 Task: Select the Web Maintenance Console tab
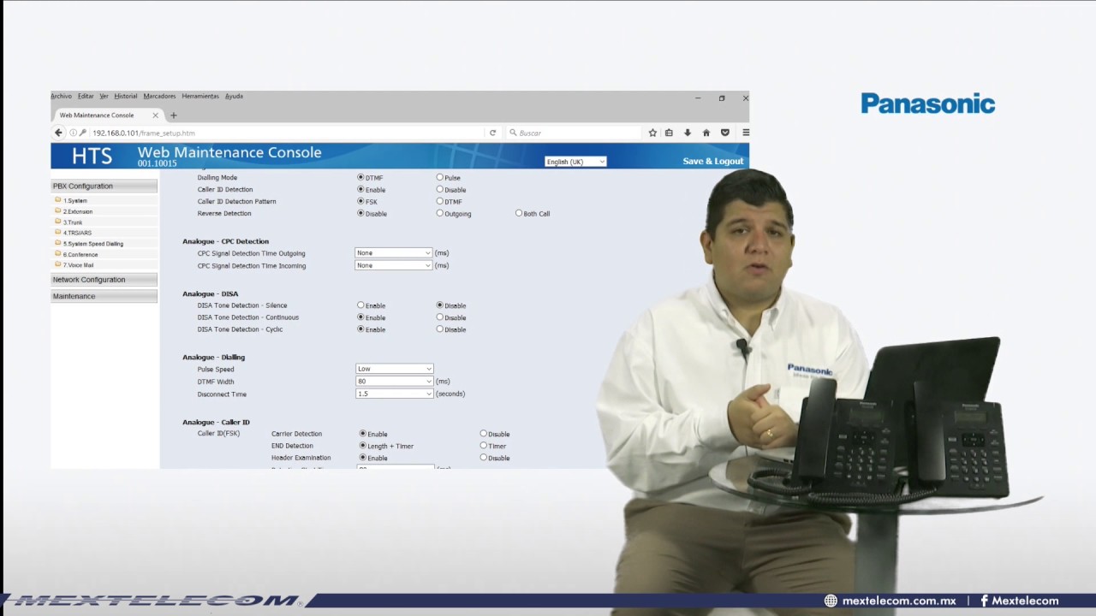107,115
